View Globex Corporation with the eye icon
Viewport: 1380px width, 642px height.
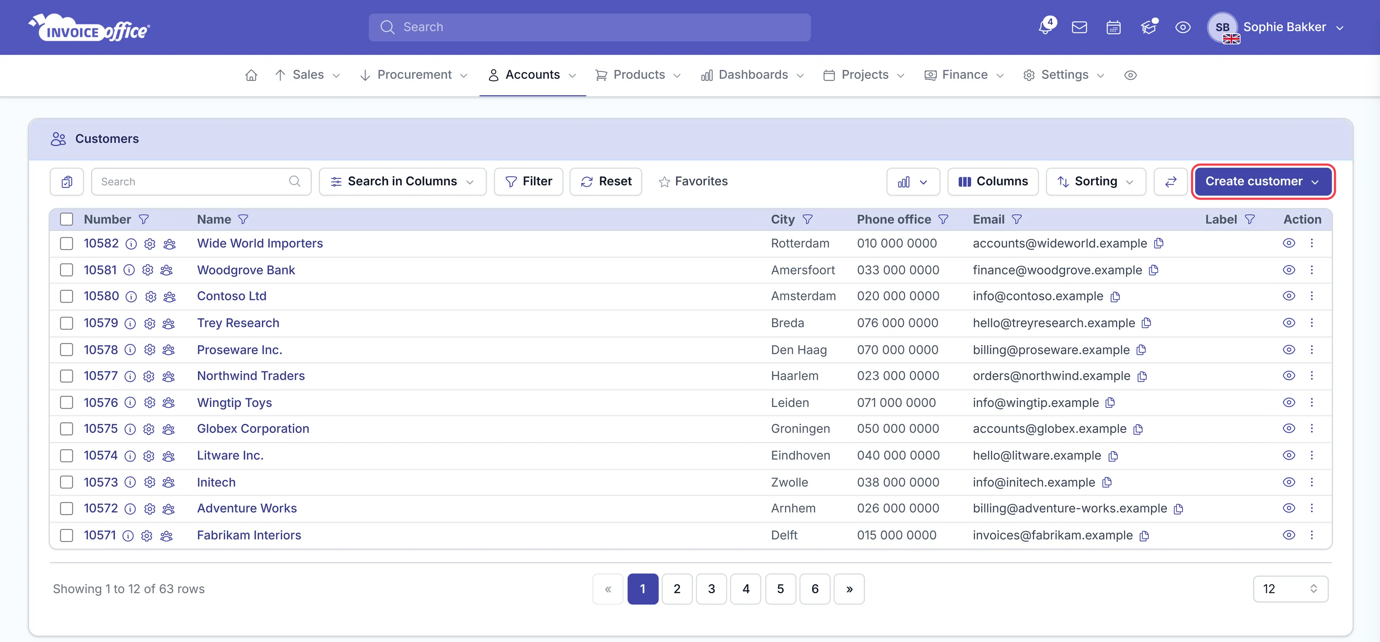point(1289,428)
